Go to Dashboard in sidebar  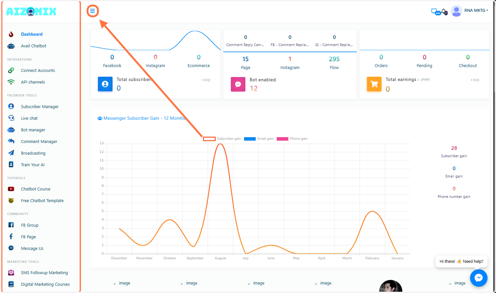click(32, 34)
